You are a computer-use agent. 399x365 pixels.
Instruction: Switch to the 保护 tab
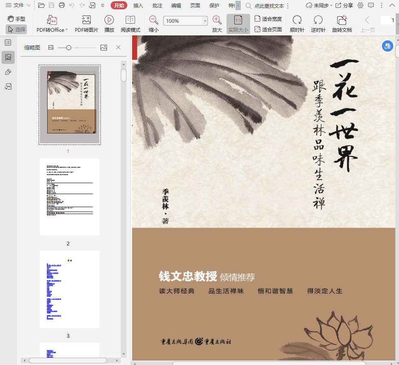(214, 5)
